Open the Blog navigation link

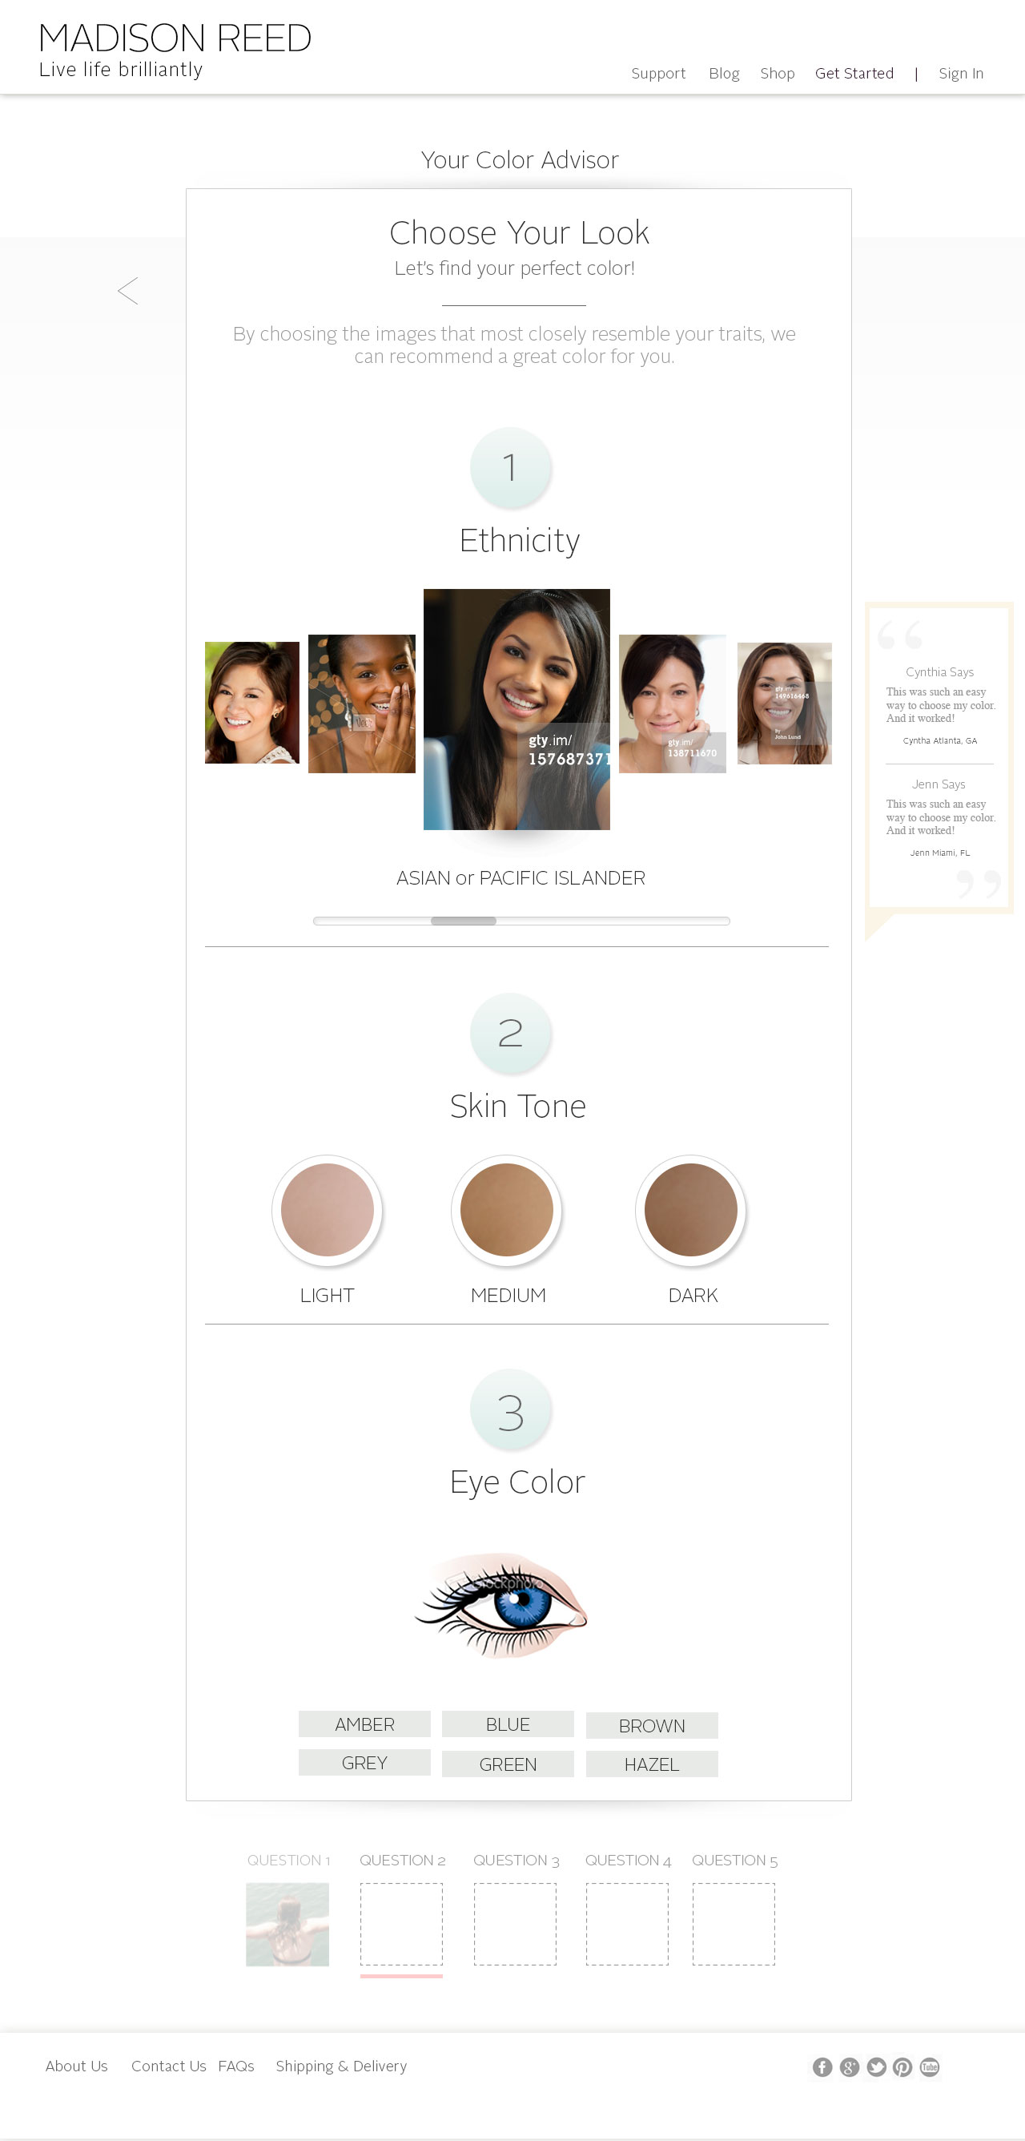(725, 73)
